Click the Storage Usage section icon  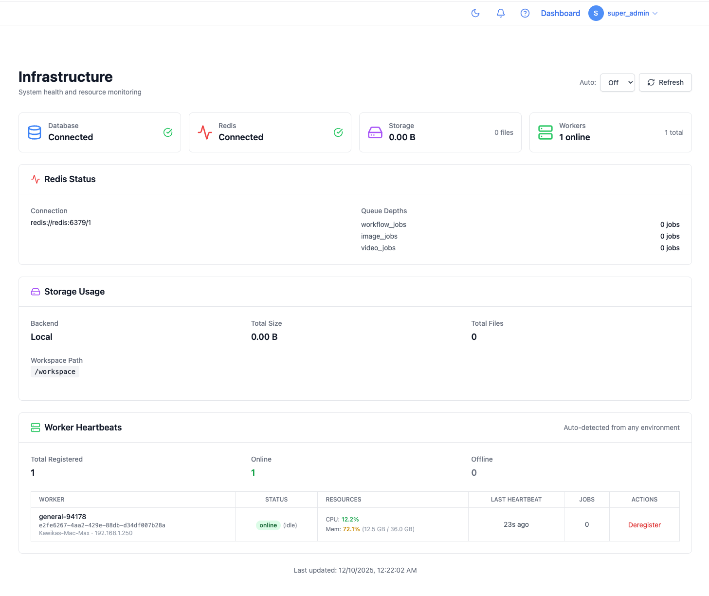point(35,291)
